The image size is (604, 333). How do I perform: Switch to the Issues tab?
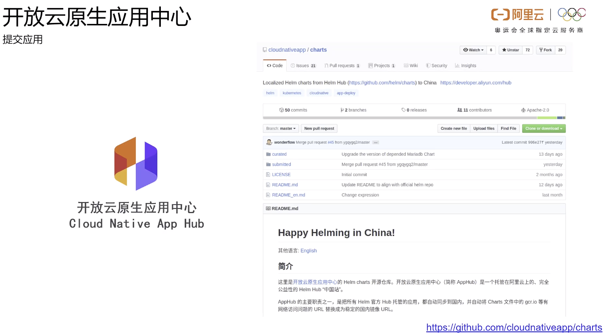pos(303,65)
